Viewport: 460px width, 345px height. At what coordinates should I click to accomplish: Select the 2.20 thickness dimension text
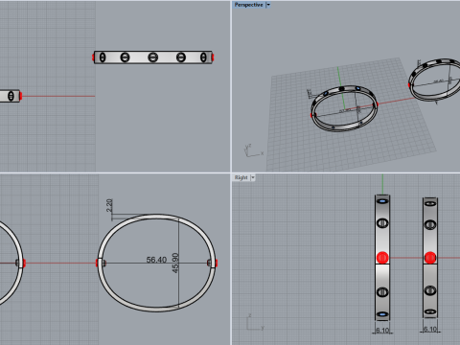(x=109, y=205)
